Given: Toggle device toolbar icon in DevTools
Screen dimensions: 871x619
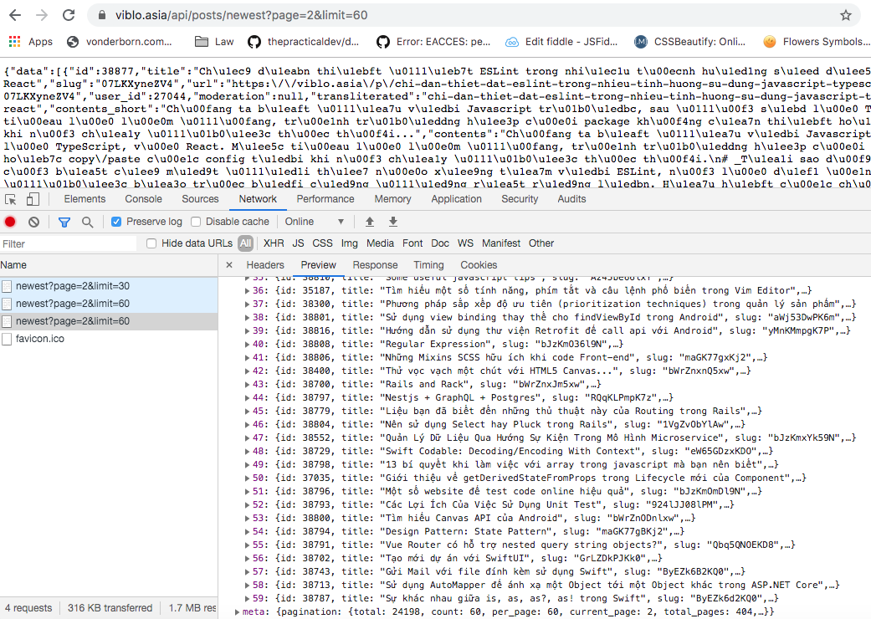Looking at the screenshot, I should pyautogui.click(x=33, y=199).
